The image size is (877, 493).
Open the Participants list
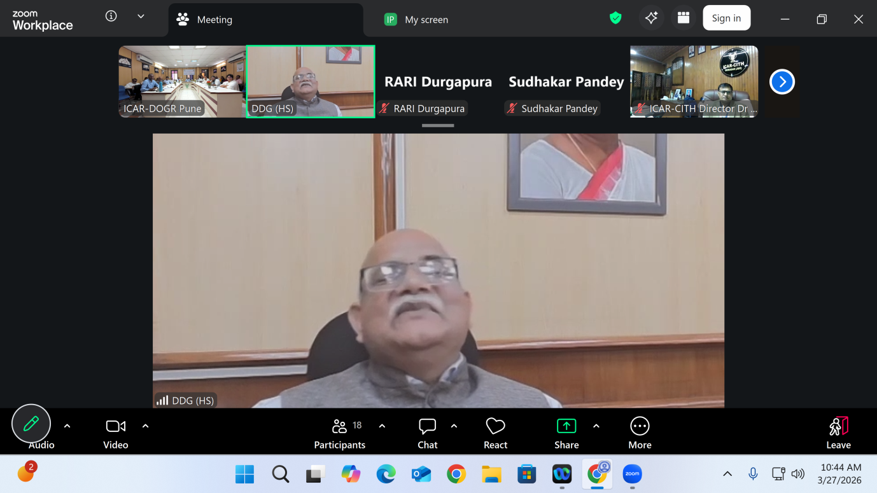pyautogui.click(x=340, y=433)
